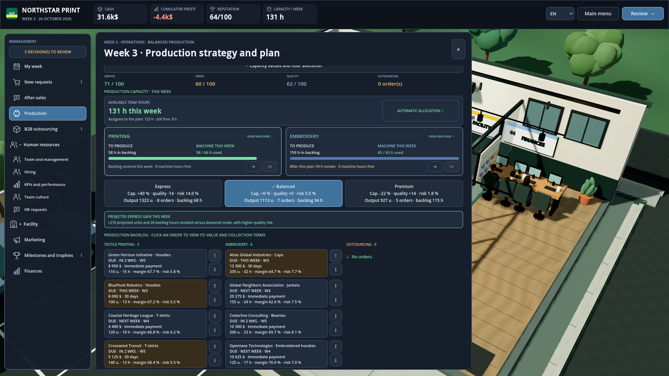Click the Printing machine usage bar
This screenshot has height=376, width=669.
(x=193, y=159)
